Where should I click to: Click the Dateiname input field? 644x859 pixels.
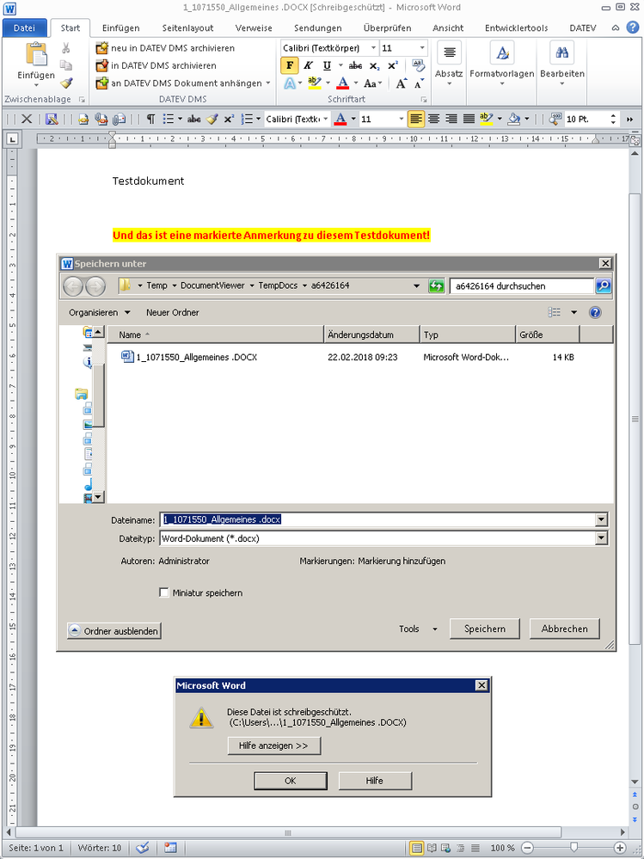tap(378, 520)
